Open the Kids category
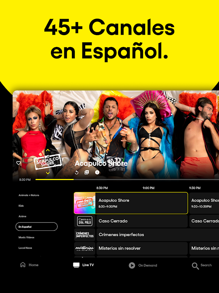 [x=21, y=206]
